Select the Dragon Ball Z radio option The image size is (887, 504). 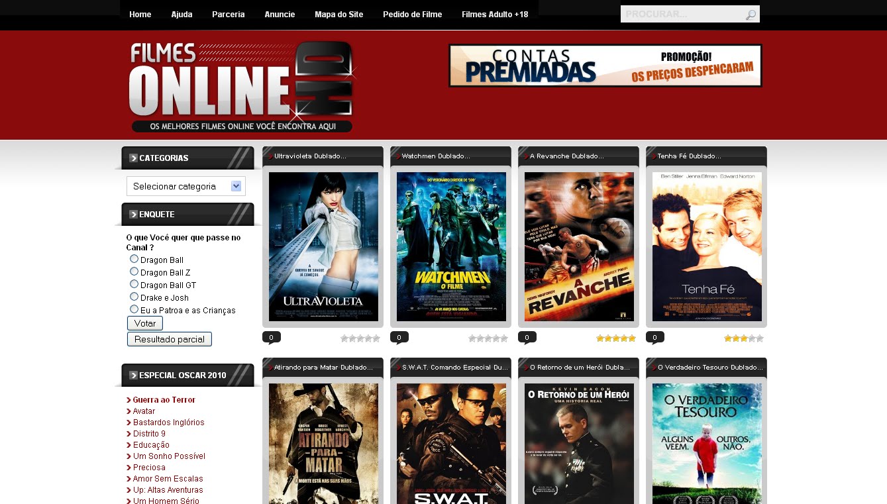pyautogui.click(x=134, y=272)
